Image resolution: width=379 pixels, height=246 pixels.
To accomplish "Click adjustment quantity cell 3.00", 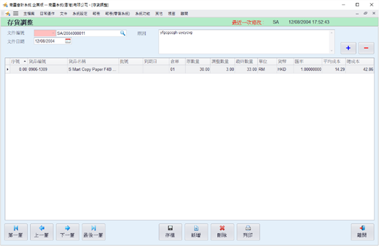I will coord(223,70).
